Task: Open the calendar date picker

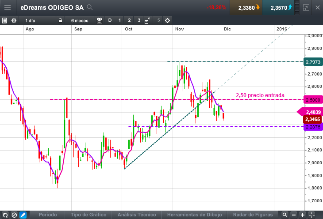Action: pyautogui.click(x=100, y=21)
